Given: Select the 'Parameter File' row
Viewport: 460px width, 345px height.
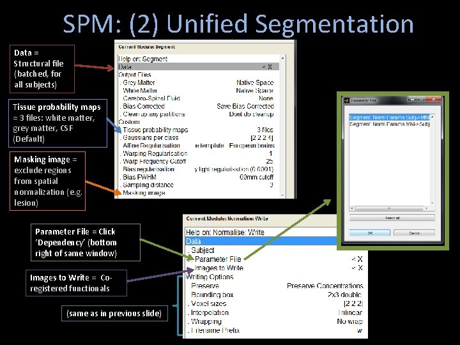Looking at the screenshot, I should [x=275, y=259].
